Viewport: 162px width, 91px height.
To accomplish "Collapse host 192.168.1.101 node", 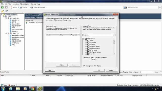I will pyautogui.click(x=6, y=18).
